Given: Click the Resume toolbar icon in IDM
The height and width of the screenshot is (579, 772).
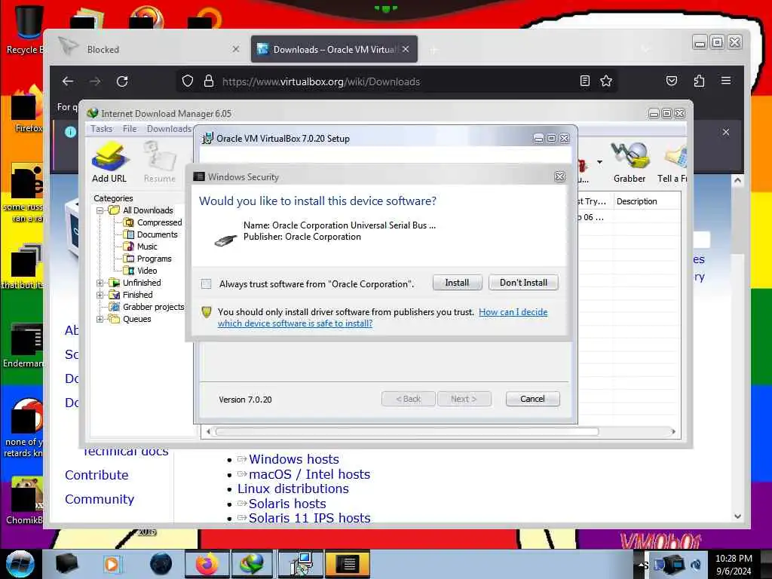Looking at the screenshot, I should 160,163.
